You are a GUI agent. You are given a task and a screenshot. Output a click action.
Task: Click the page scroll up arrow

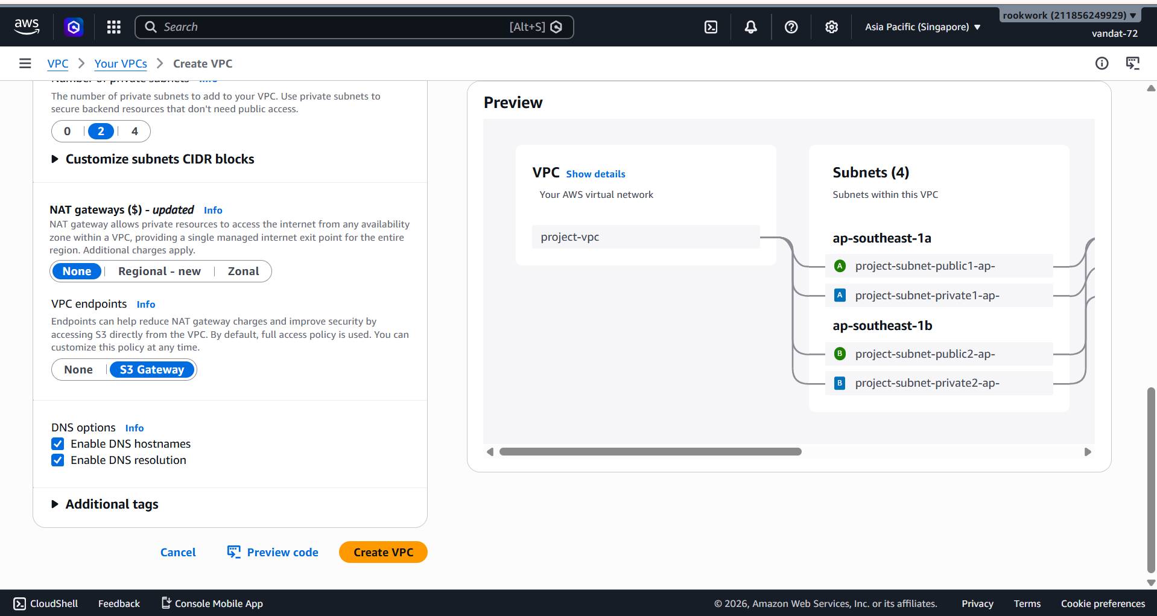pos(1151,88)
